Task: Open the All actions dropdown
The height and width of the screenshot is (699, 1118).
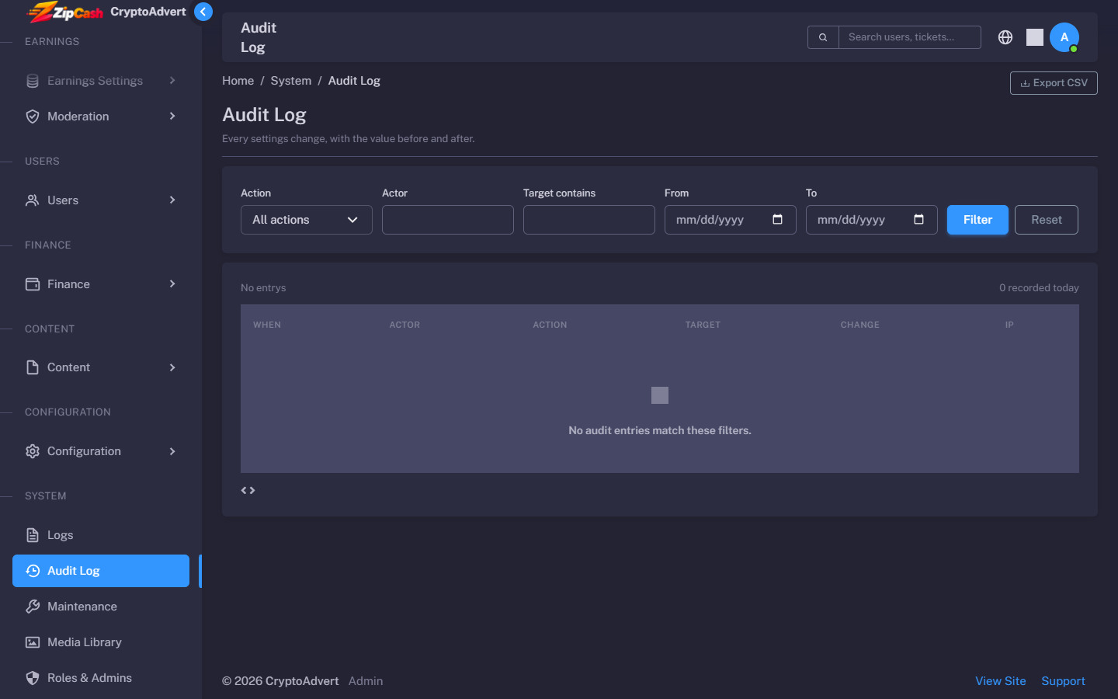Action: pyautogui.click(x=307, y=220)
